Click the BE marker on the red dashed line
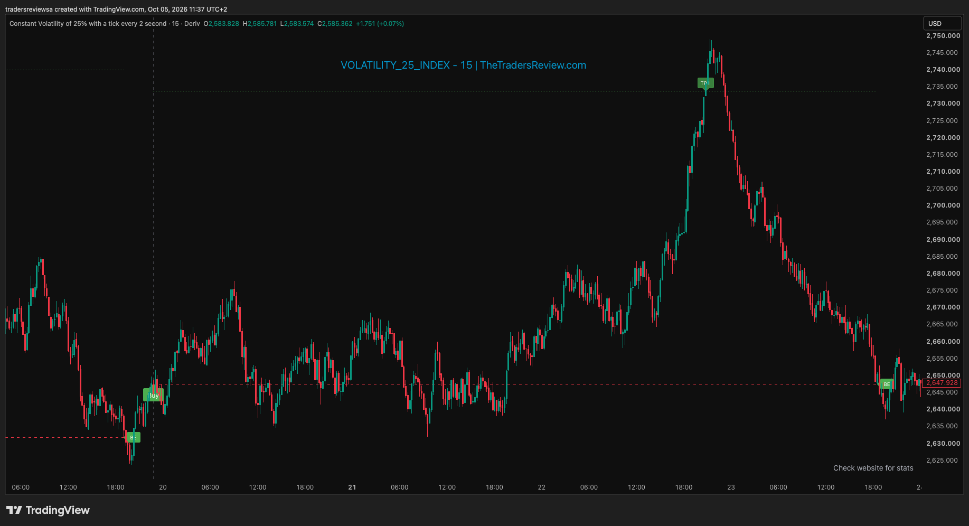Screen dimensions: 969x526 (x=133, y=437)
